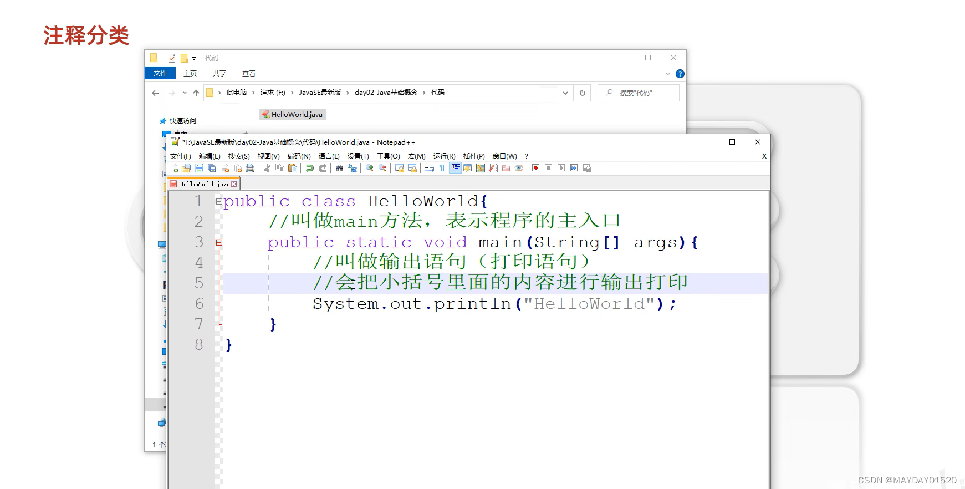Image resolution: width=965 pixels, height=489 pixels.
Task: Click the 搜索"代码" search box in Explorer
Action: (x=639, y=93)
